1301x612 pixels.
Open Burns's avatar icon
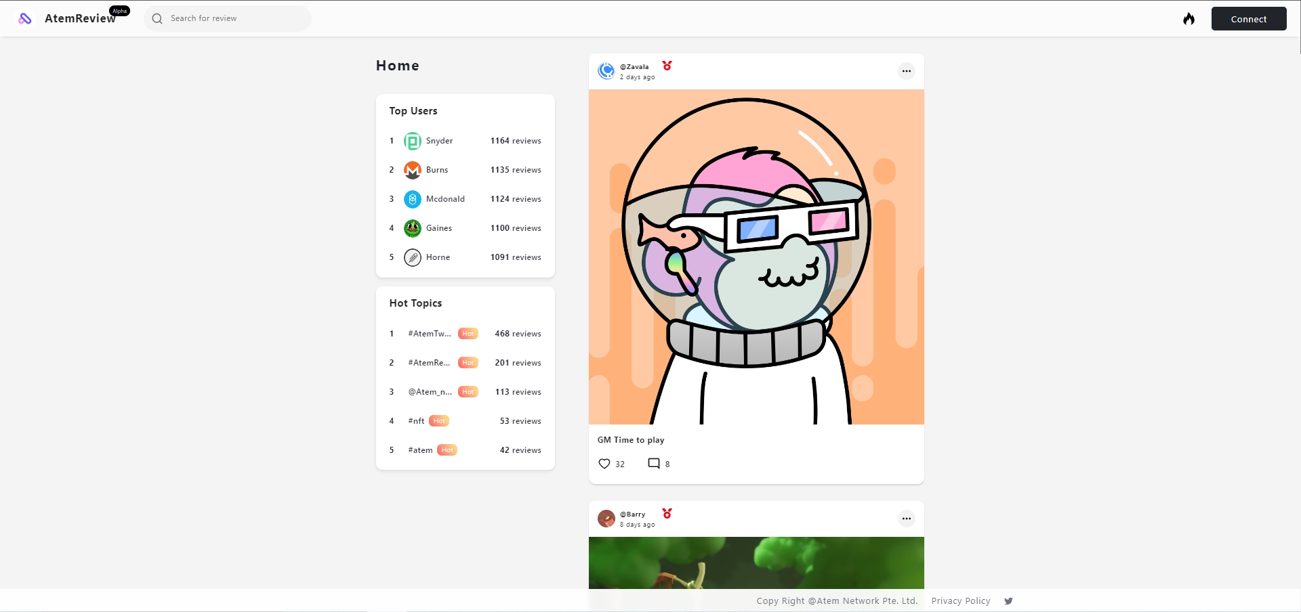(413, 170)
